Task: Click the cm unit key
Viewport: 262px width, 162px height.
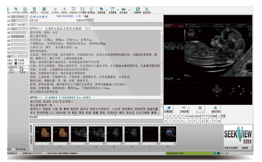Action: 186,116
